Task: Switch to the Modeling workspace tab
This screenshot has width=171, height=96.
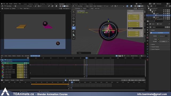Action: point(30,4)
